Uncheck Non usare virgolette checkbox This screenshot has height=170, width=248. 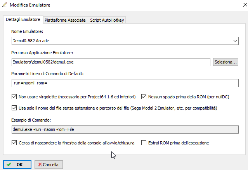coord(14,96)
